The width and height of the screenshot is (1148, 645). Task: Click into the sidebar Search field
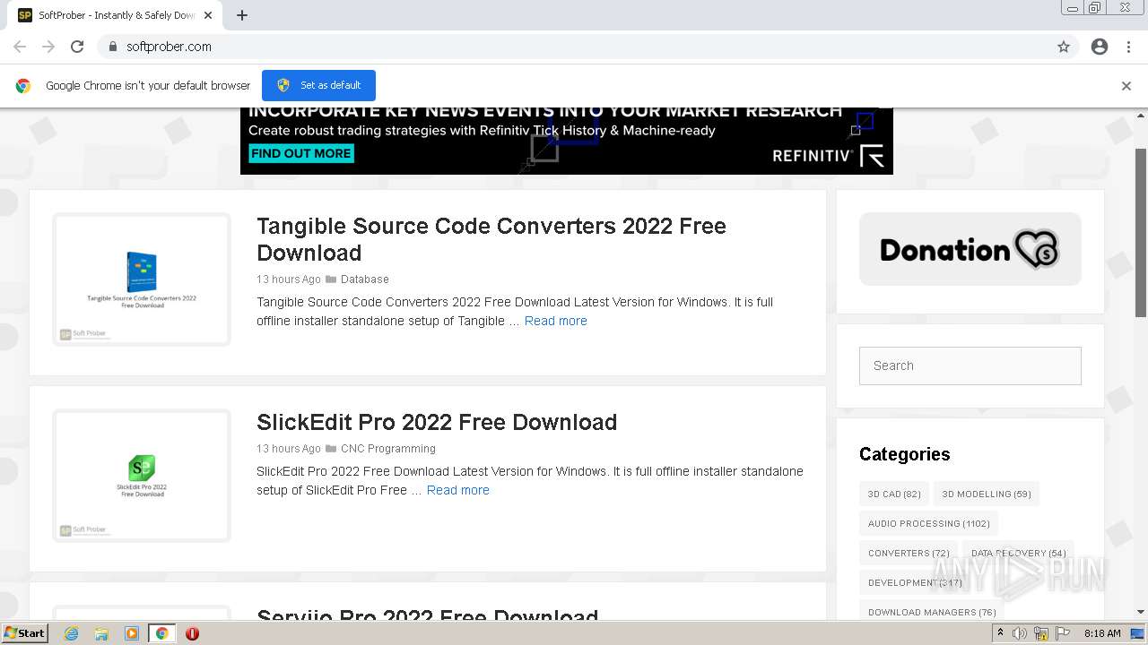click(970, 365)
